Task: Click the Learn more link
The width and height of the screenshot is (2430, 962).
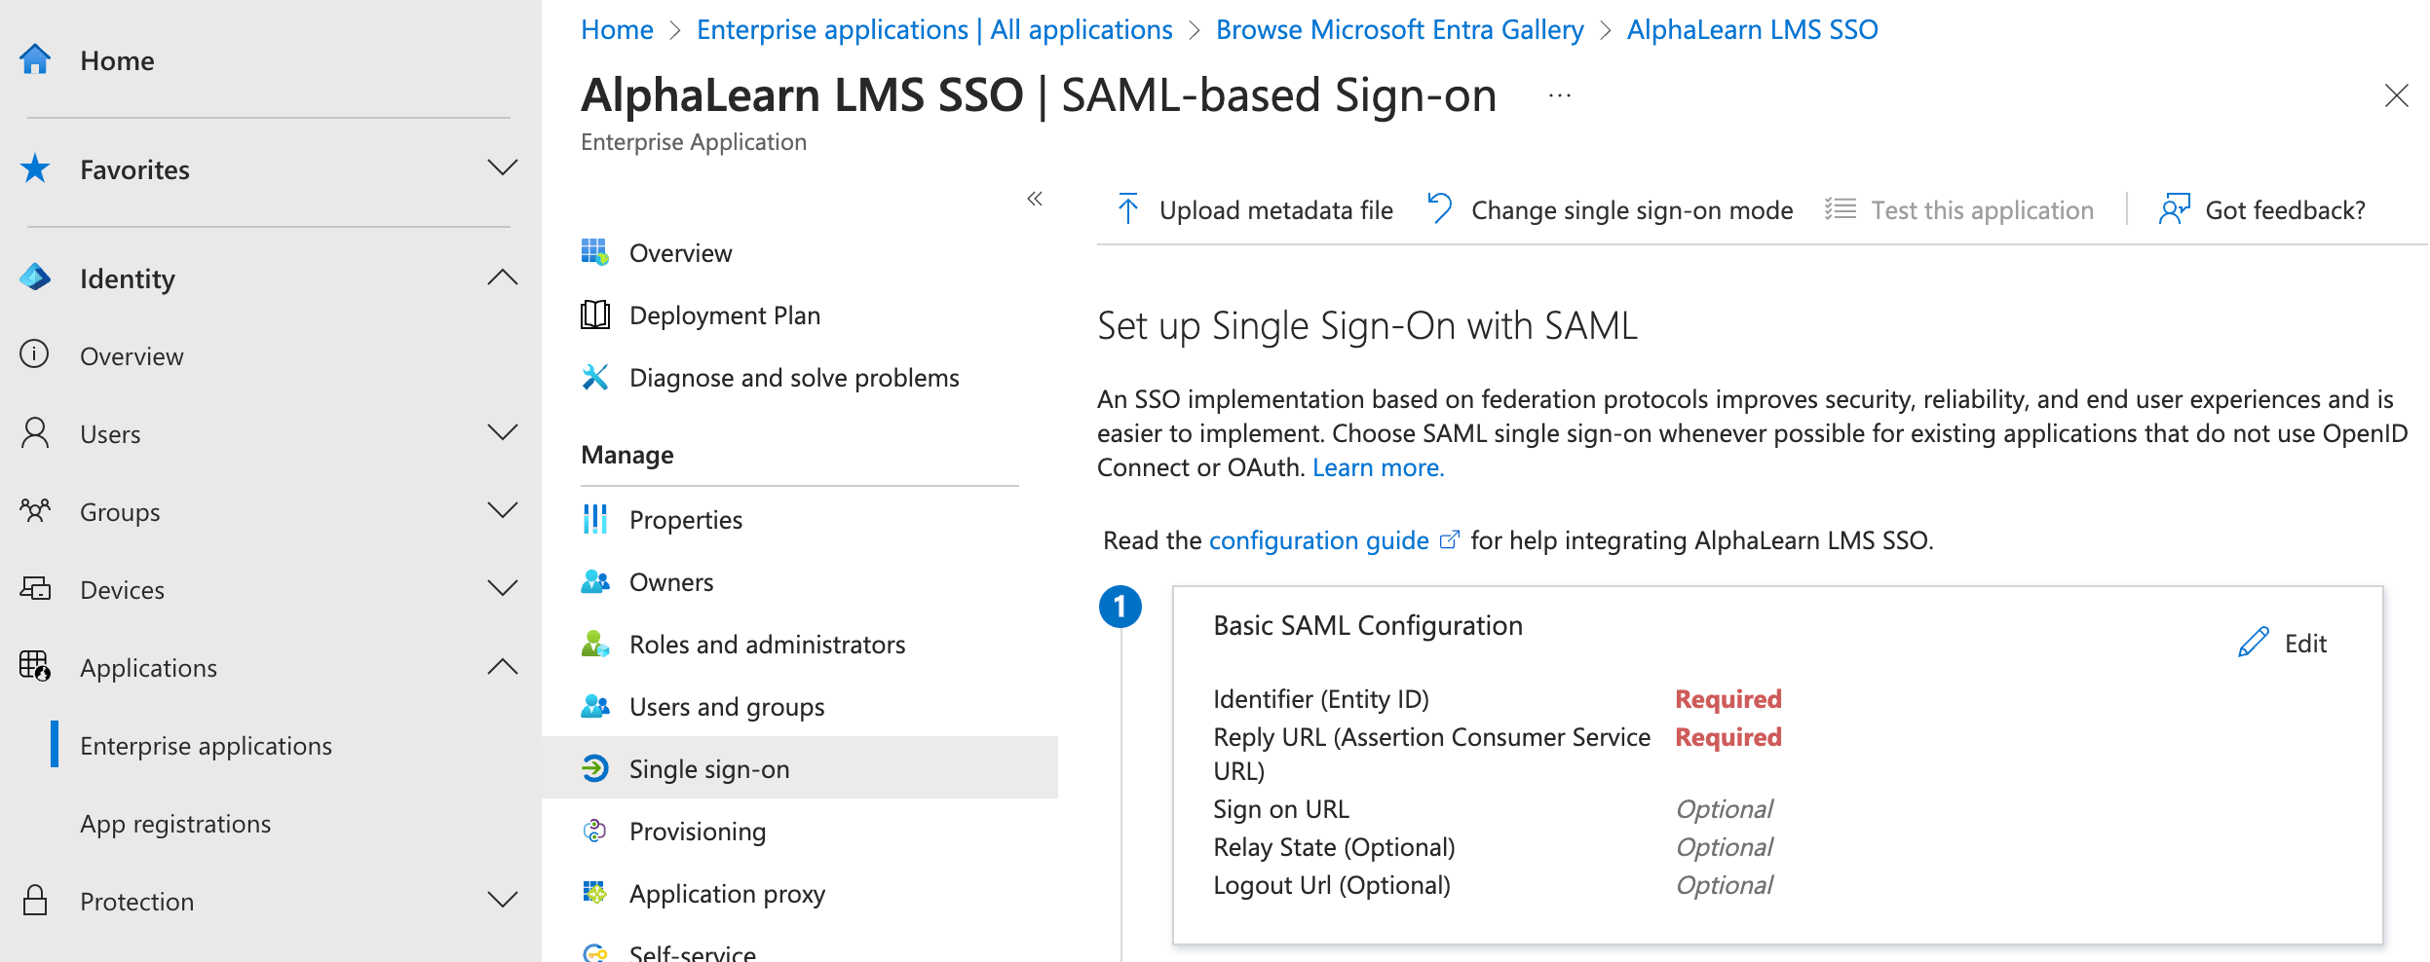Action: tap(1378, 468)
